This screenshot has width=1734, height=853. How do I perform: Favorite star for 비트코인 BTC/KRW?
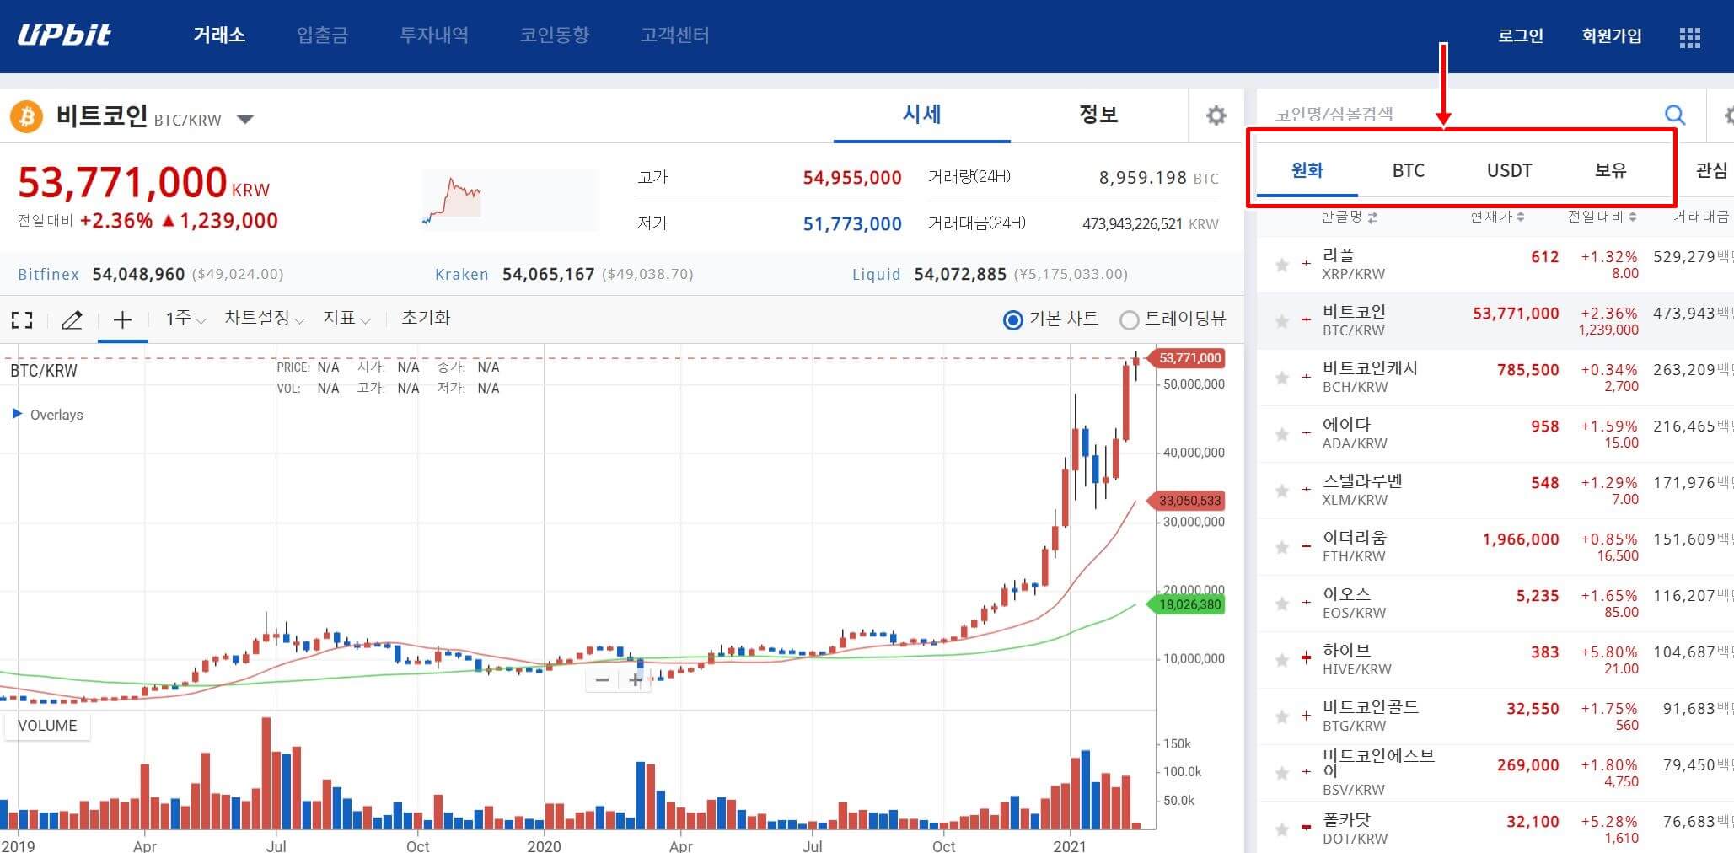click(x=1282, y=321)
